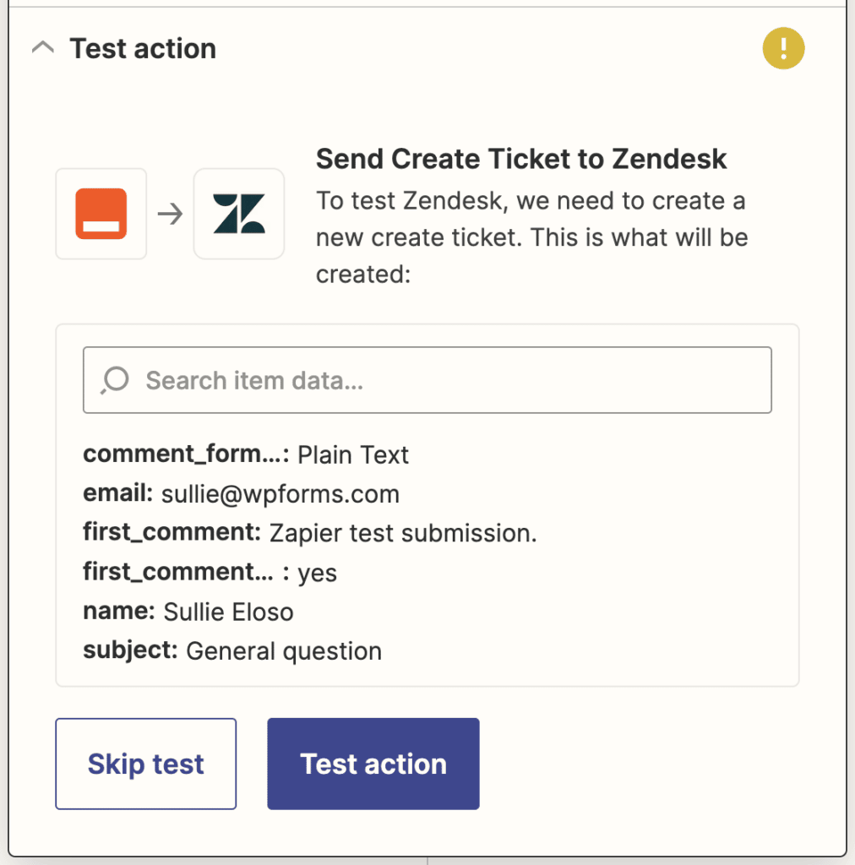Image resolution: width=855 pixels, height=865 pixels.
Task: Select the Zendesk logo icon
Action: pyautogui.click(x=239, y=214)
